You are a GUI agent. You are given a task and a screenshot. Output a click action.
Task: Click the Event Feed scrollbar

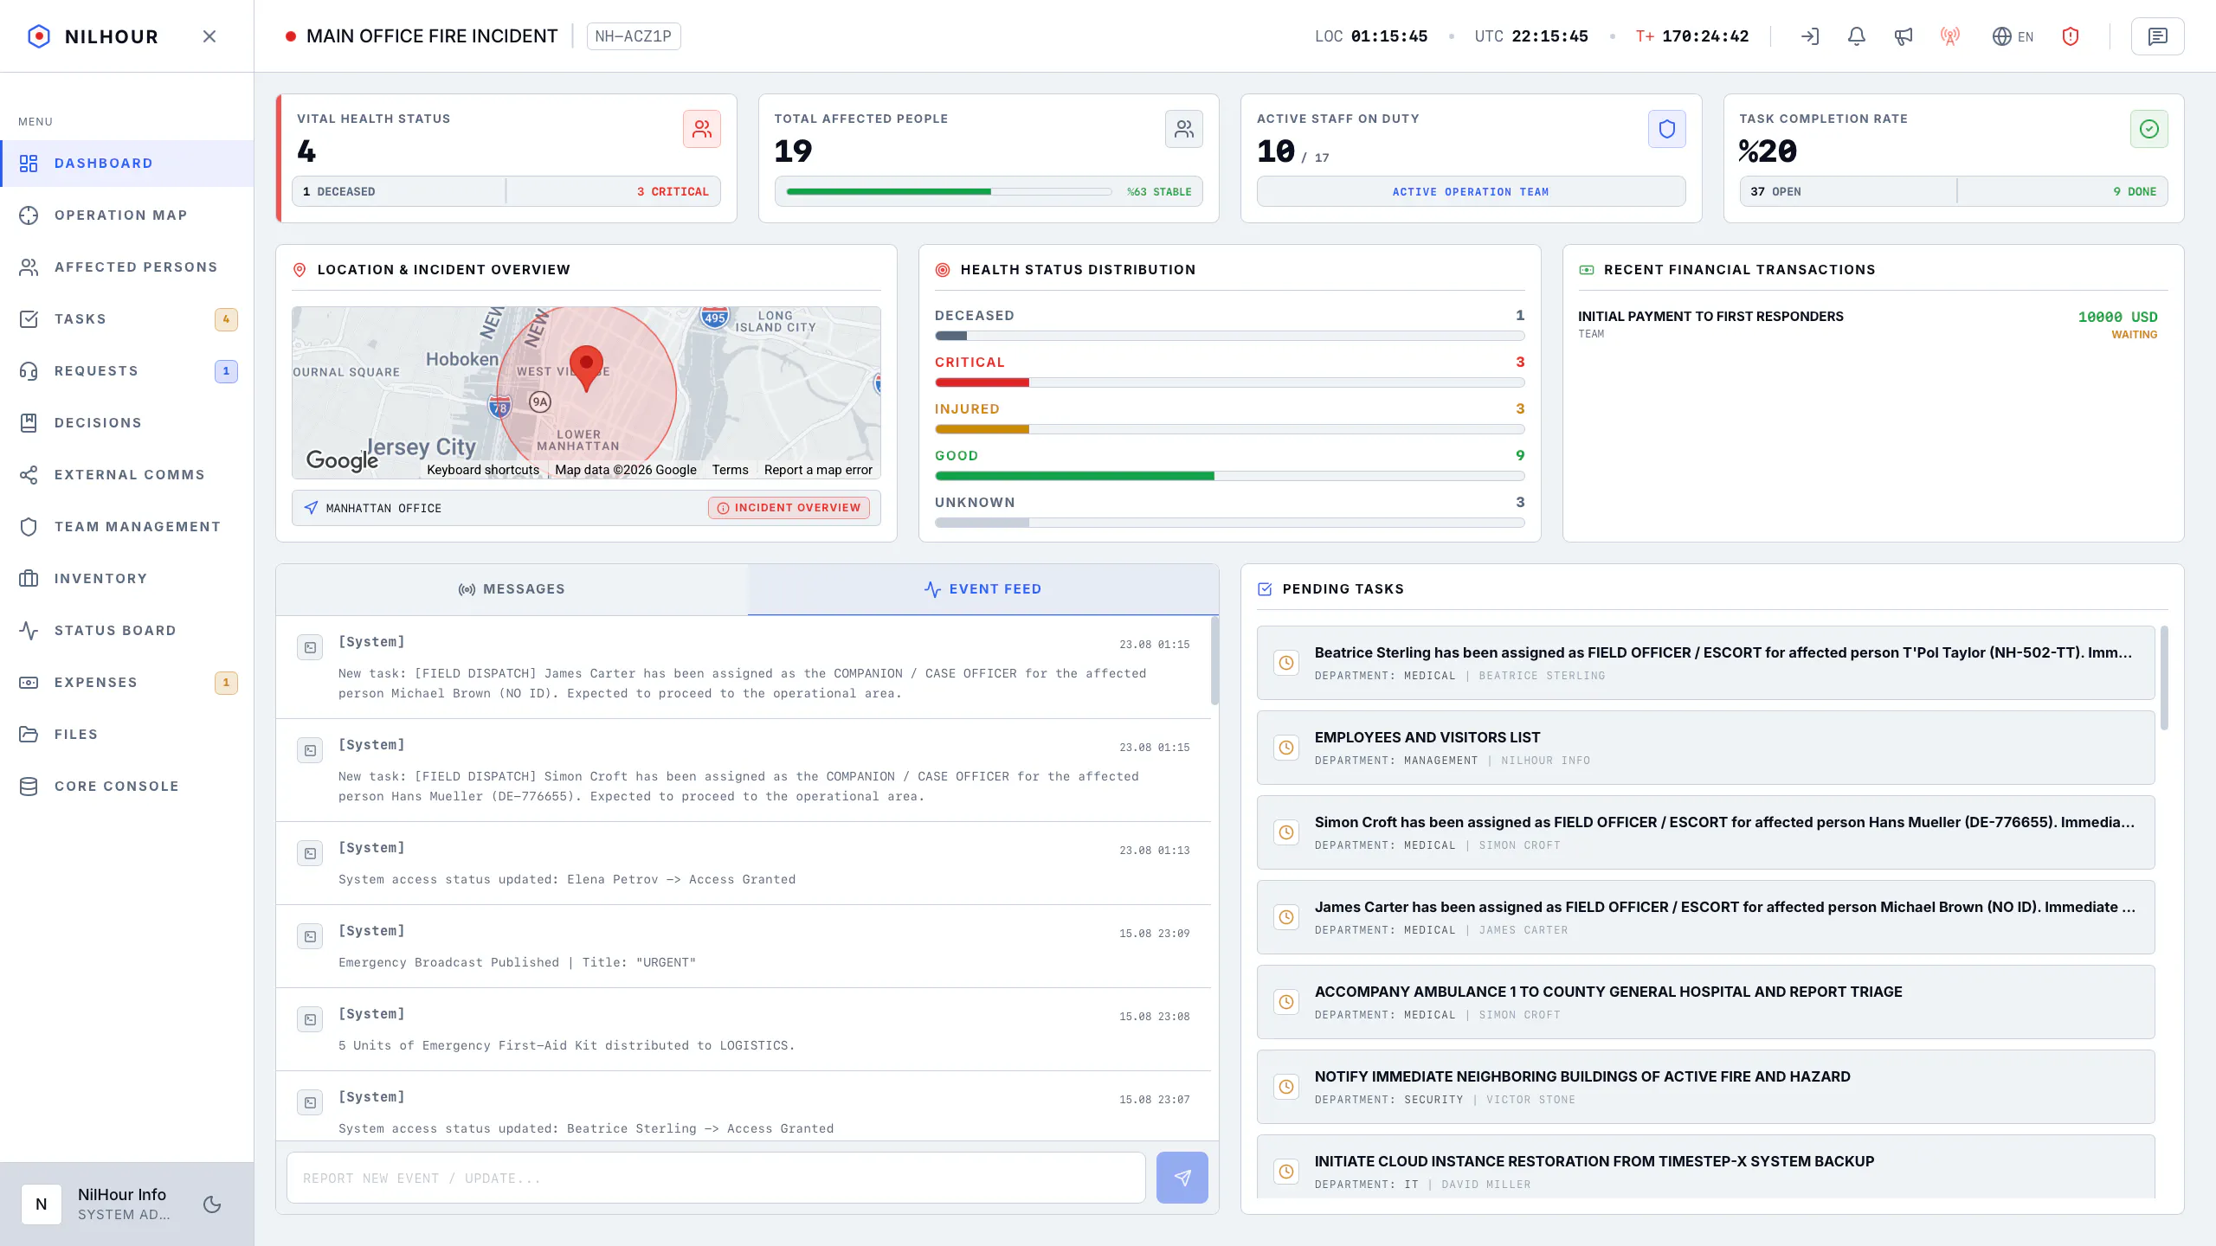point(1214,660)
